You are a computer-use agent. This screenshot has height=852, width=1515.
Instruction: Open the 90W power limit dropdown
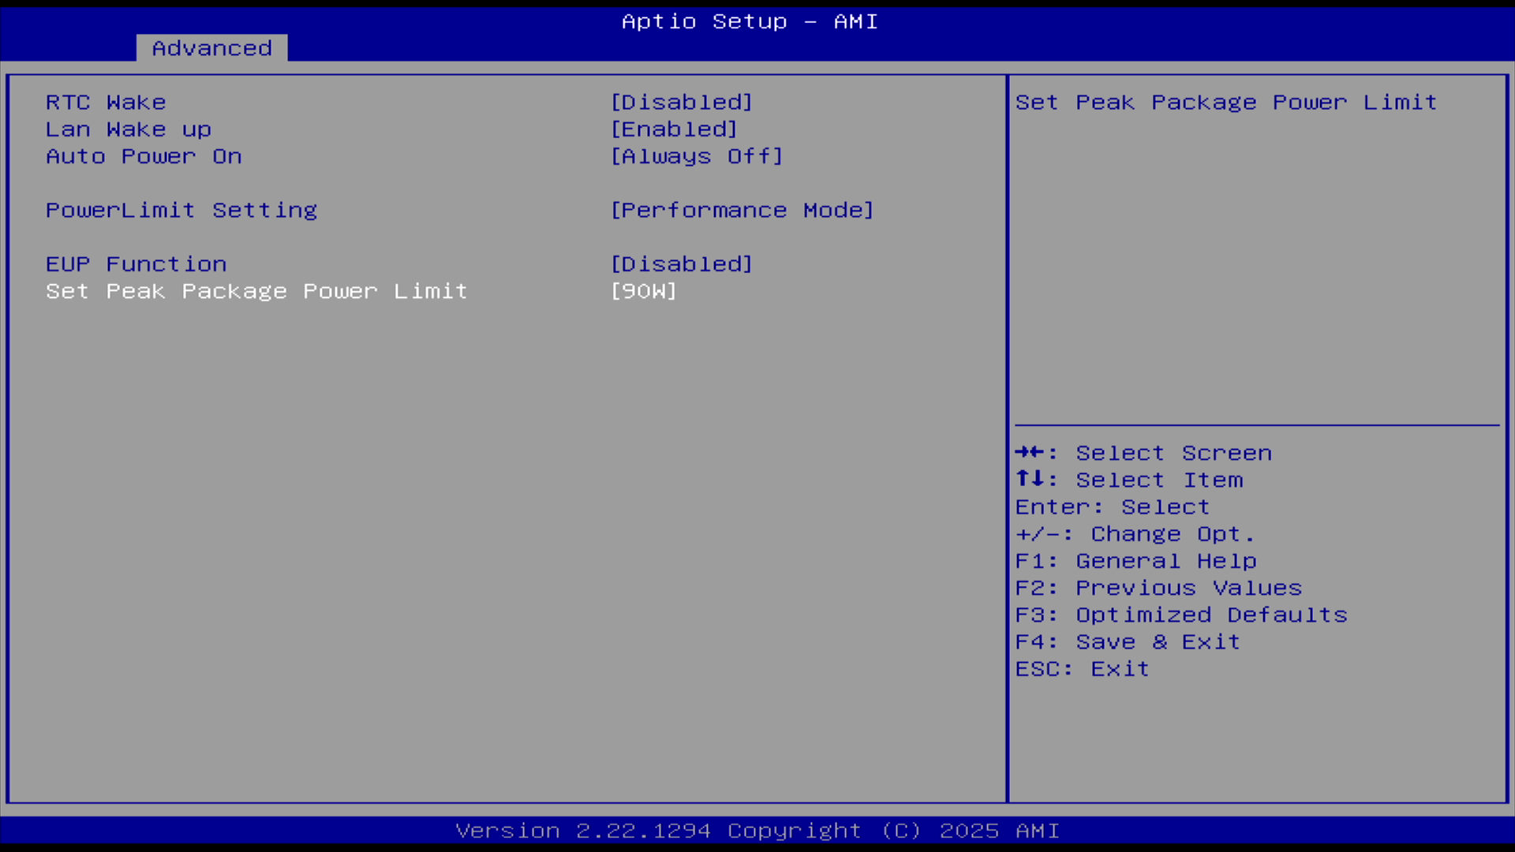pyautogui.click(x=643, y=291)
